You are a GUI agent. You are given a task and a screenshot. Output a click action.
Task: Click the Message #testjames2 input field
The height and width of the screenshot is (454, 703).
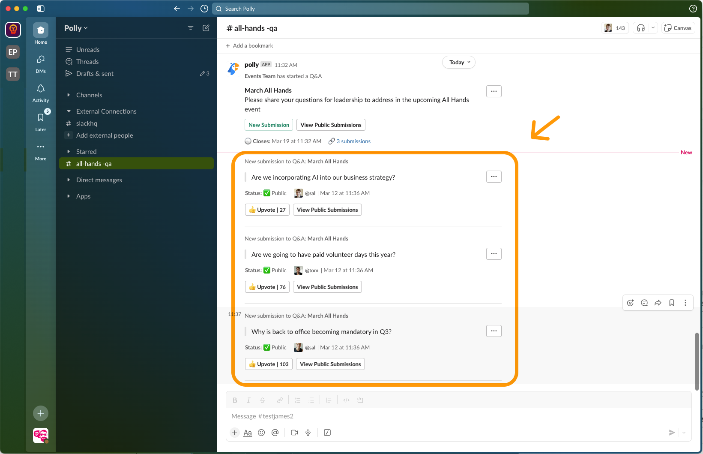click(459, 416)
